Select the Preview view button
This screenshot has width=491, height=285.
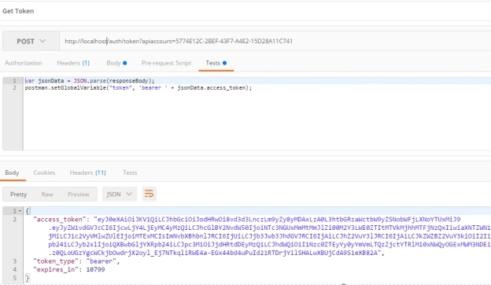pyautogui.click(x=79, y=194)
